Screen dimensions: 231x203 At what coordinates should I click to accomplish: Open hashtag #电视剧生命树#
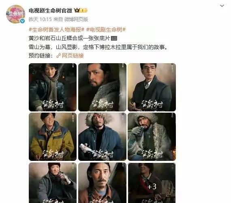pos(106,30)
